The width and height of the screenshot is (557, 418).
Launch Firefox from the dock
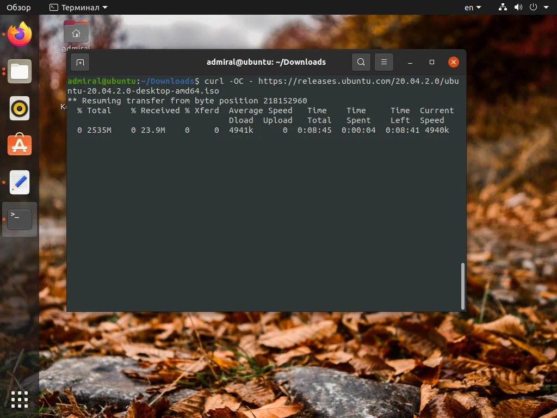coord(19,34)
